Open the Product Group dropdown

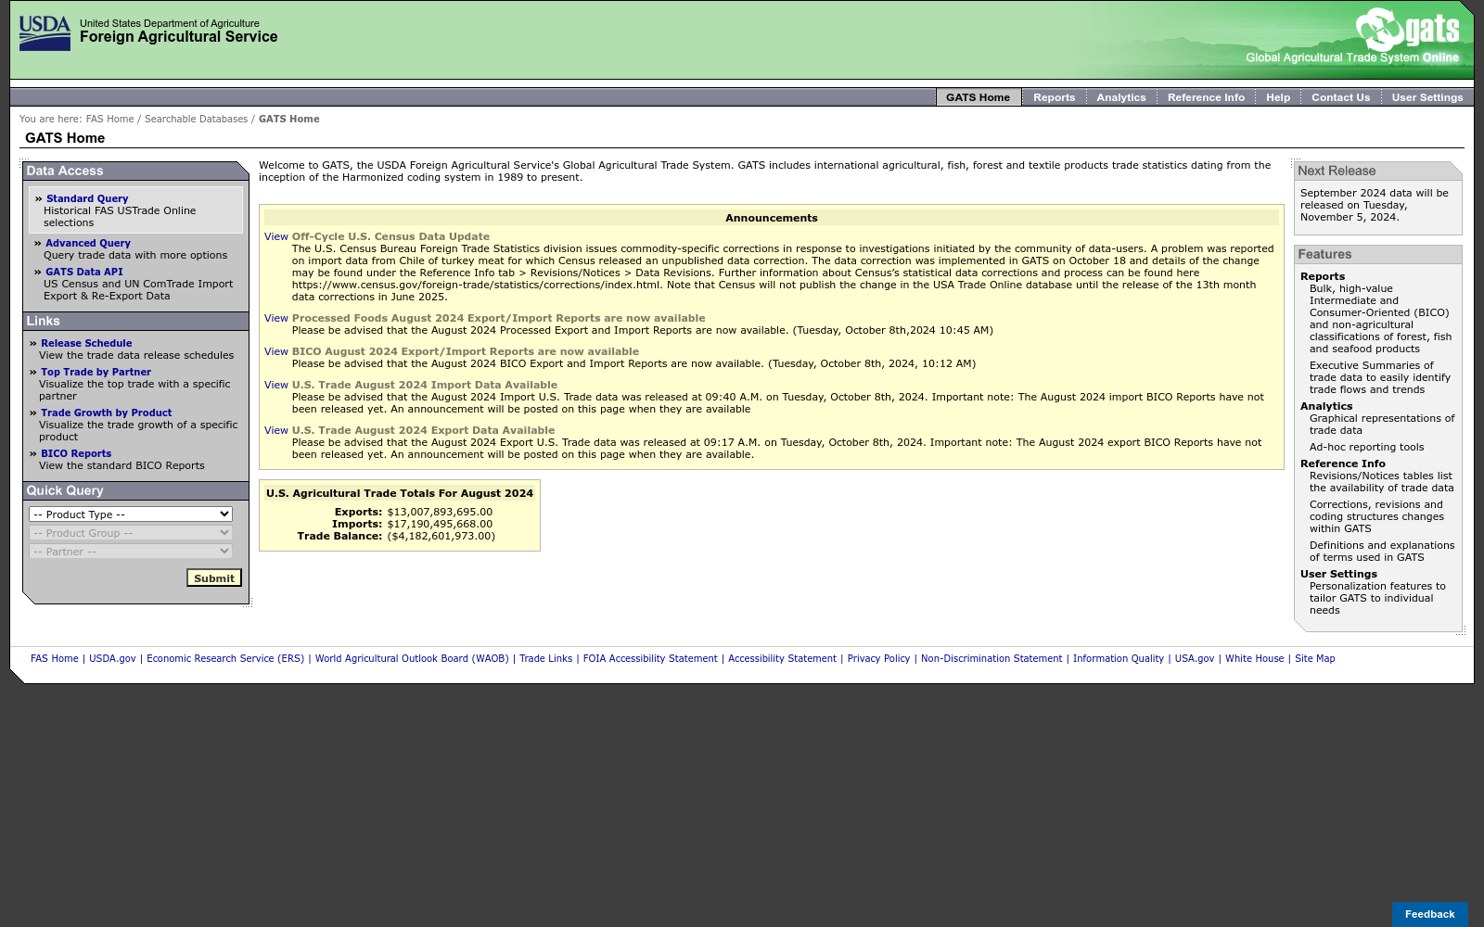point(131,533)
